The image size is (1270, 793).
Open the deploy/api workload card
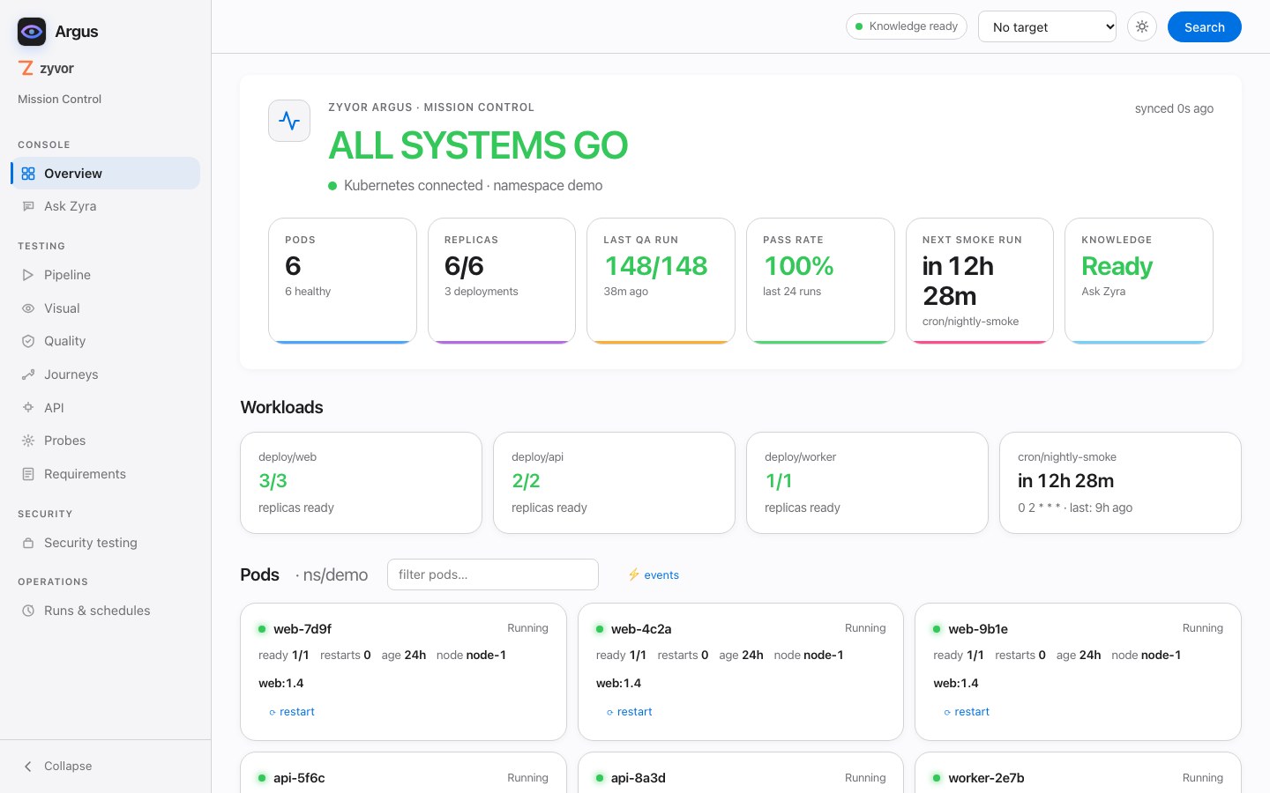(614, 483)
